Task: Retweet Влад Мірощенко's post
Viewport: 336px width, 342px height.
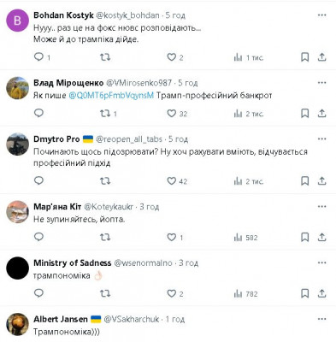Action: tap(105, 114)
